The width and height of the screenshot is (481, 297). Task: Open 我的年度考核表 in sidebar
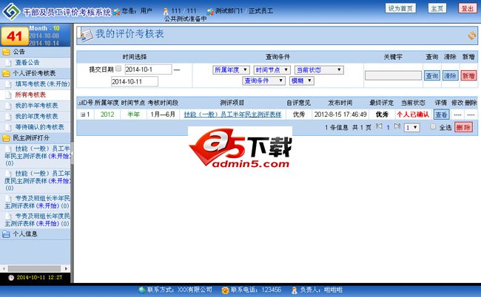[x=36, y=117]
